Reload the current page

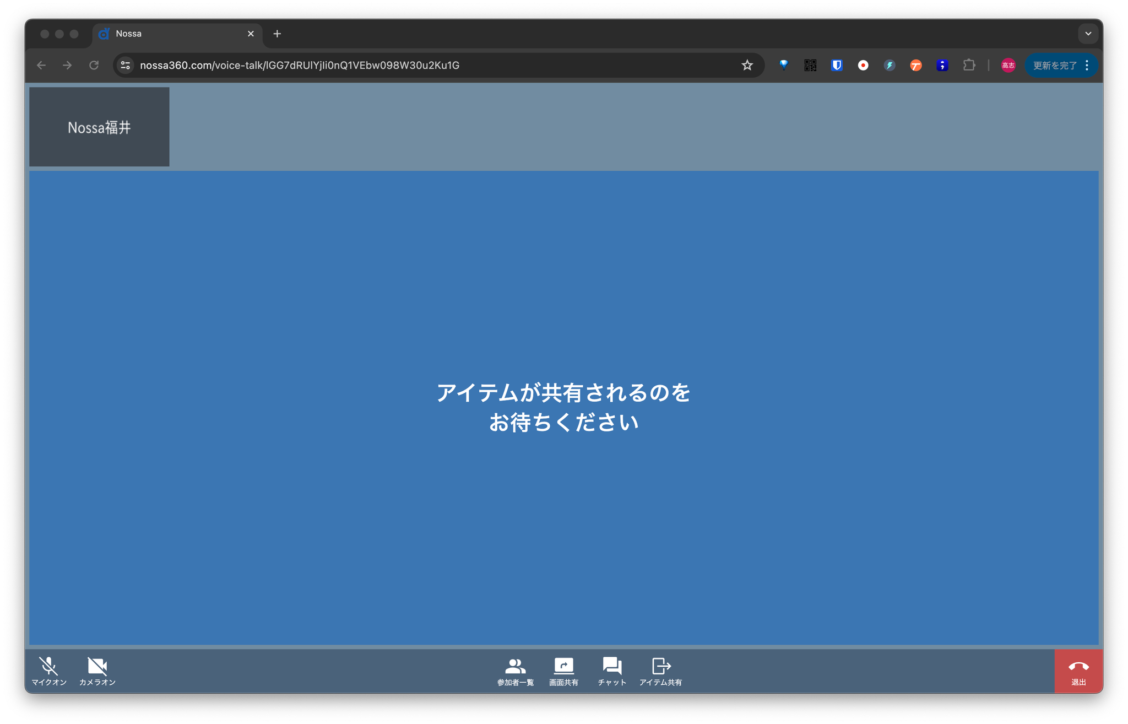[94, 65]
